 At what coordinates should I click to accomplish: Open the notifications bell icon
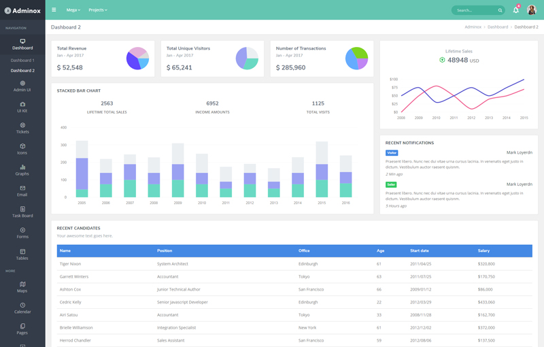coord(515,10)
